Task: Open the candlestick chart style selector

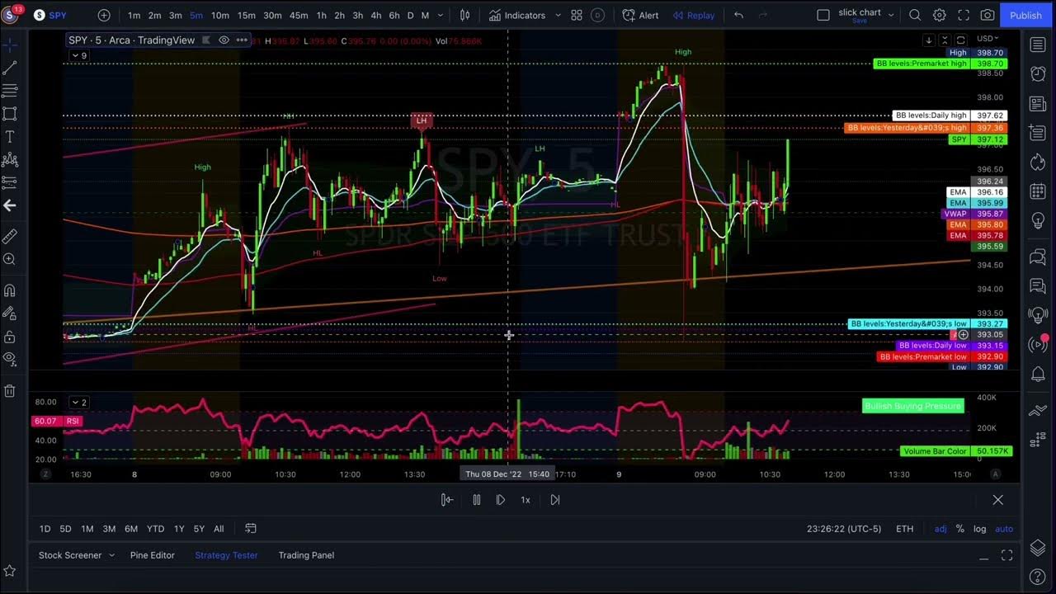Action: (465, 15)
